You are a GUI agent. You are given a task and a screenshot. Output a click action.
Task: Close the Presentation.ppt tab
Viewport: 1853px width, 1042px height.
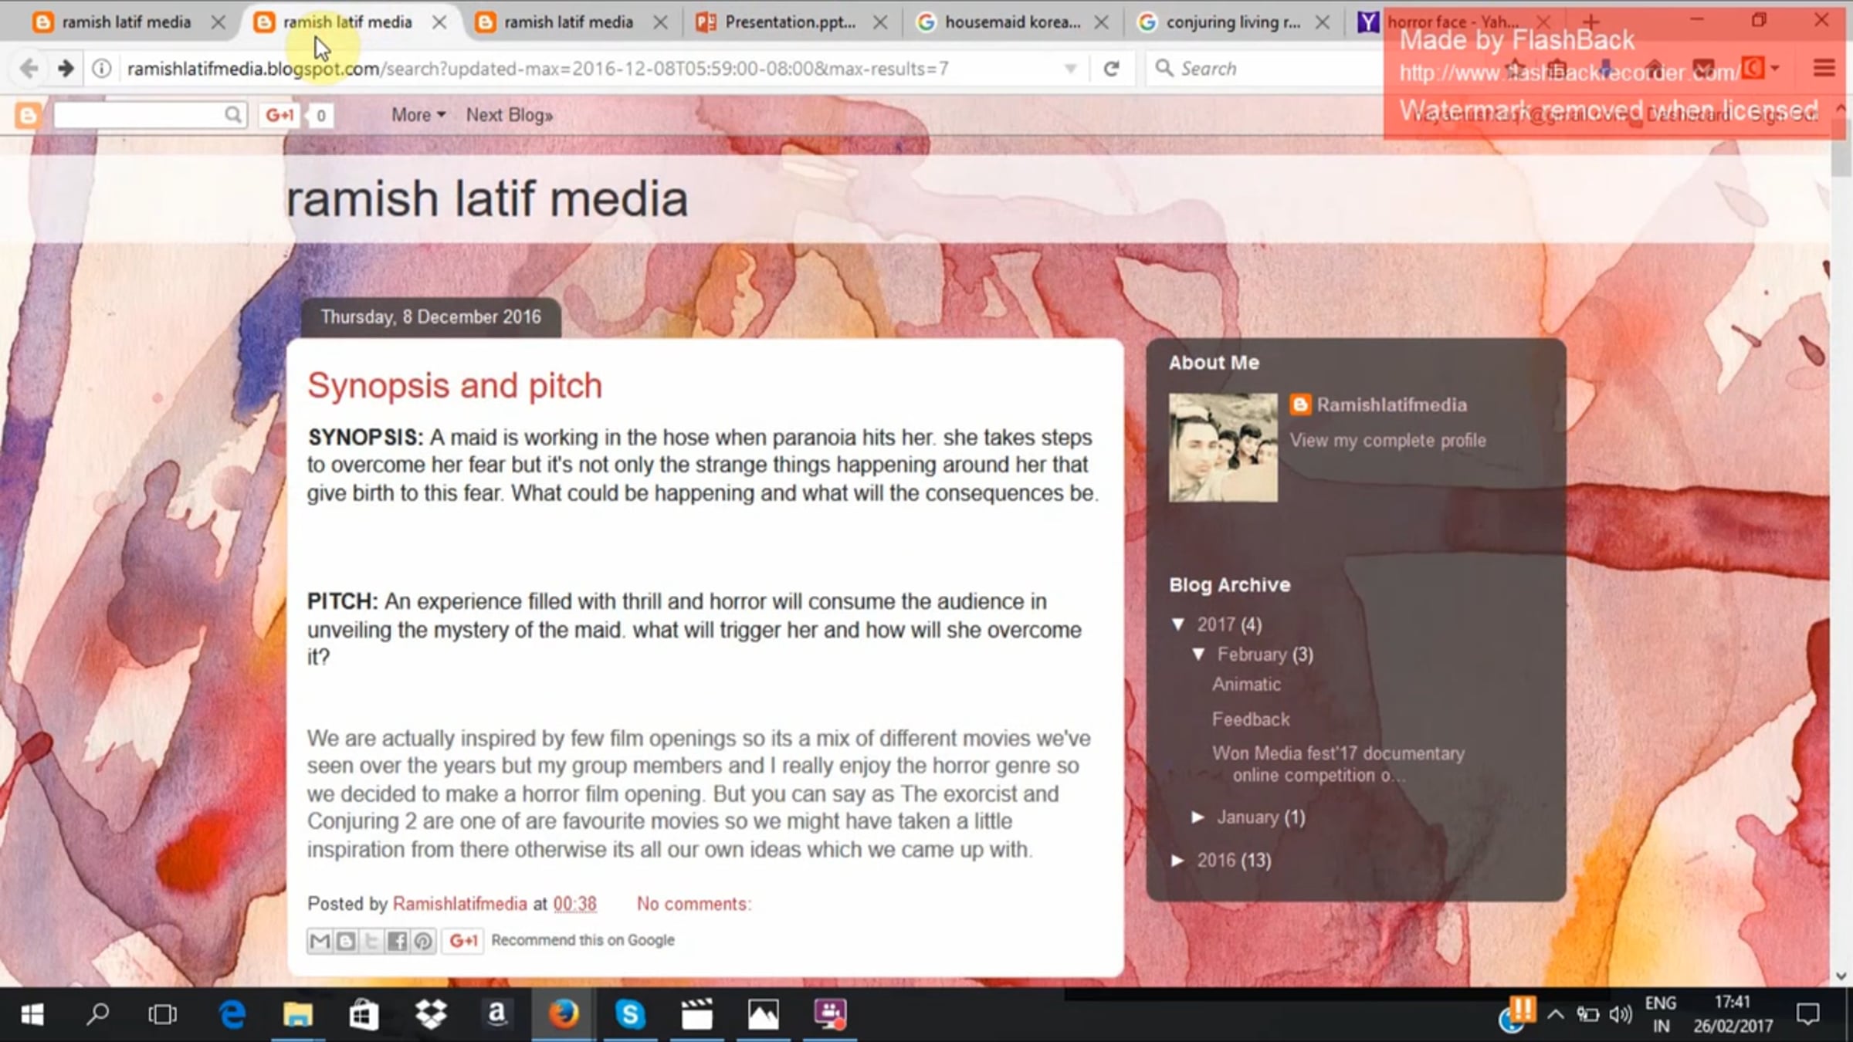pos(880,22)
